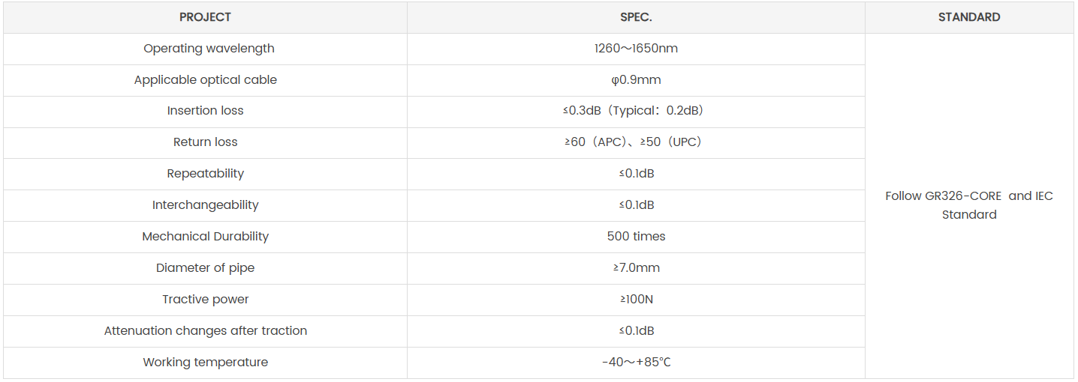
Task: Click the ≤0.3dB typical insertion loss value
Action: point(636,111)
